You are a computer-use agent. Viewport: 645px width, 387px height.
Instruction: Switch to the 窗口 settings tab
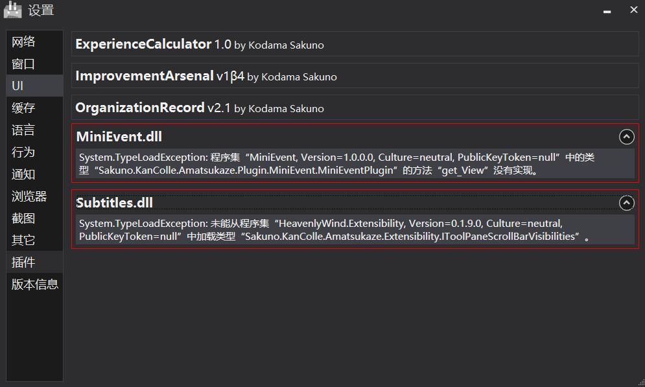point(34,64)
